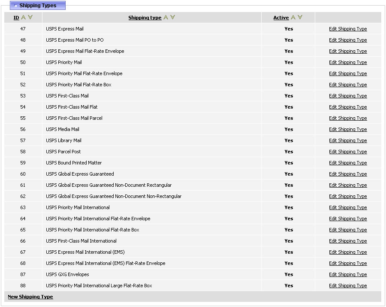The image size is (386, 307).
Task: Click Active 'Yes' for USPS GXG Envelopes
Action: (289, 274)
